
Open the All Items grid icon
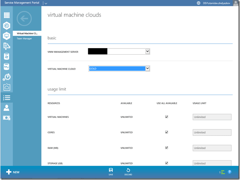[6, 15]
